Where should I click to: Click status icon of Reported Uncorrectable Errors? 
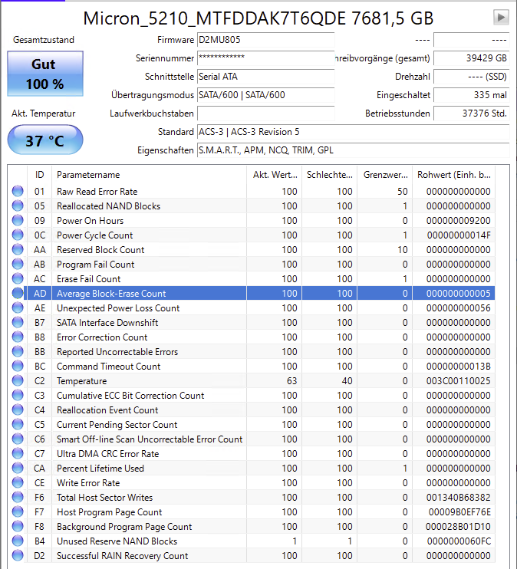pos(18,352)
